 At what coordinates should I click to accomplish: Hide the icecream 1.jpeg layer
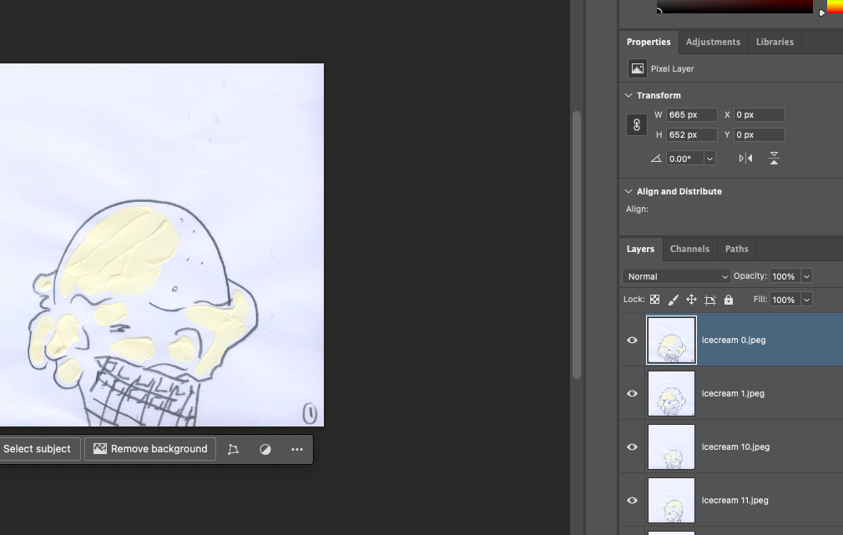tap(632, 394)
